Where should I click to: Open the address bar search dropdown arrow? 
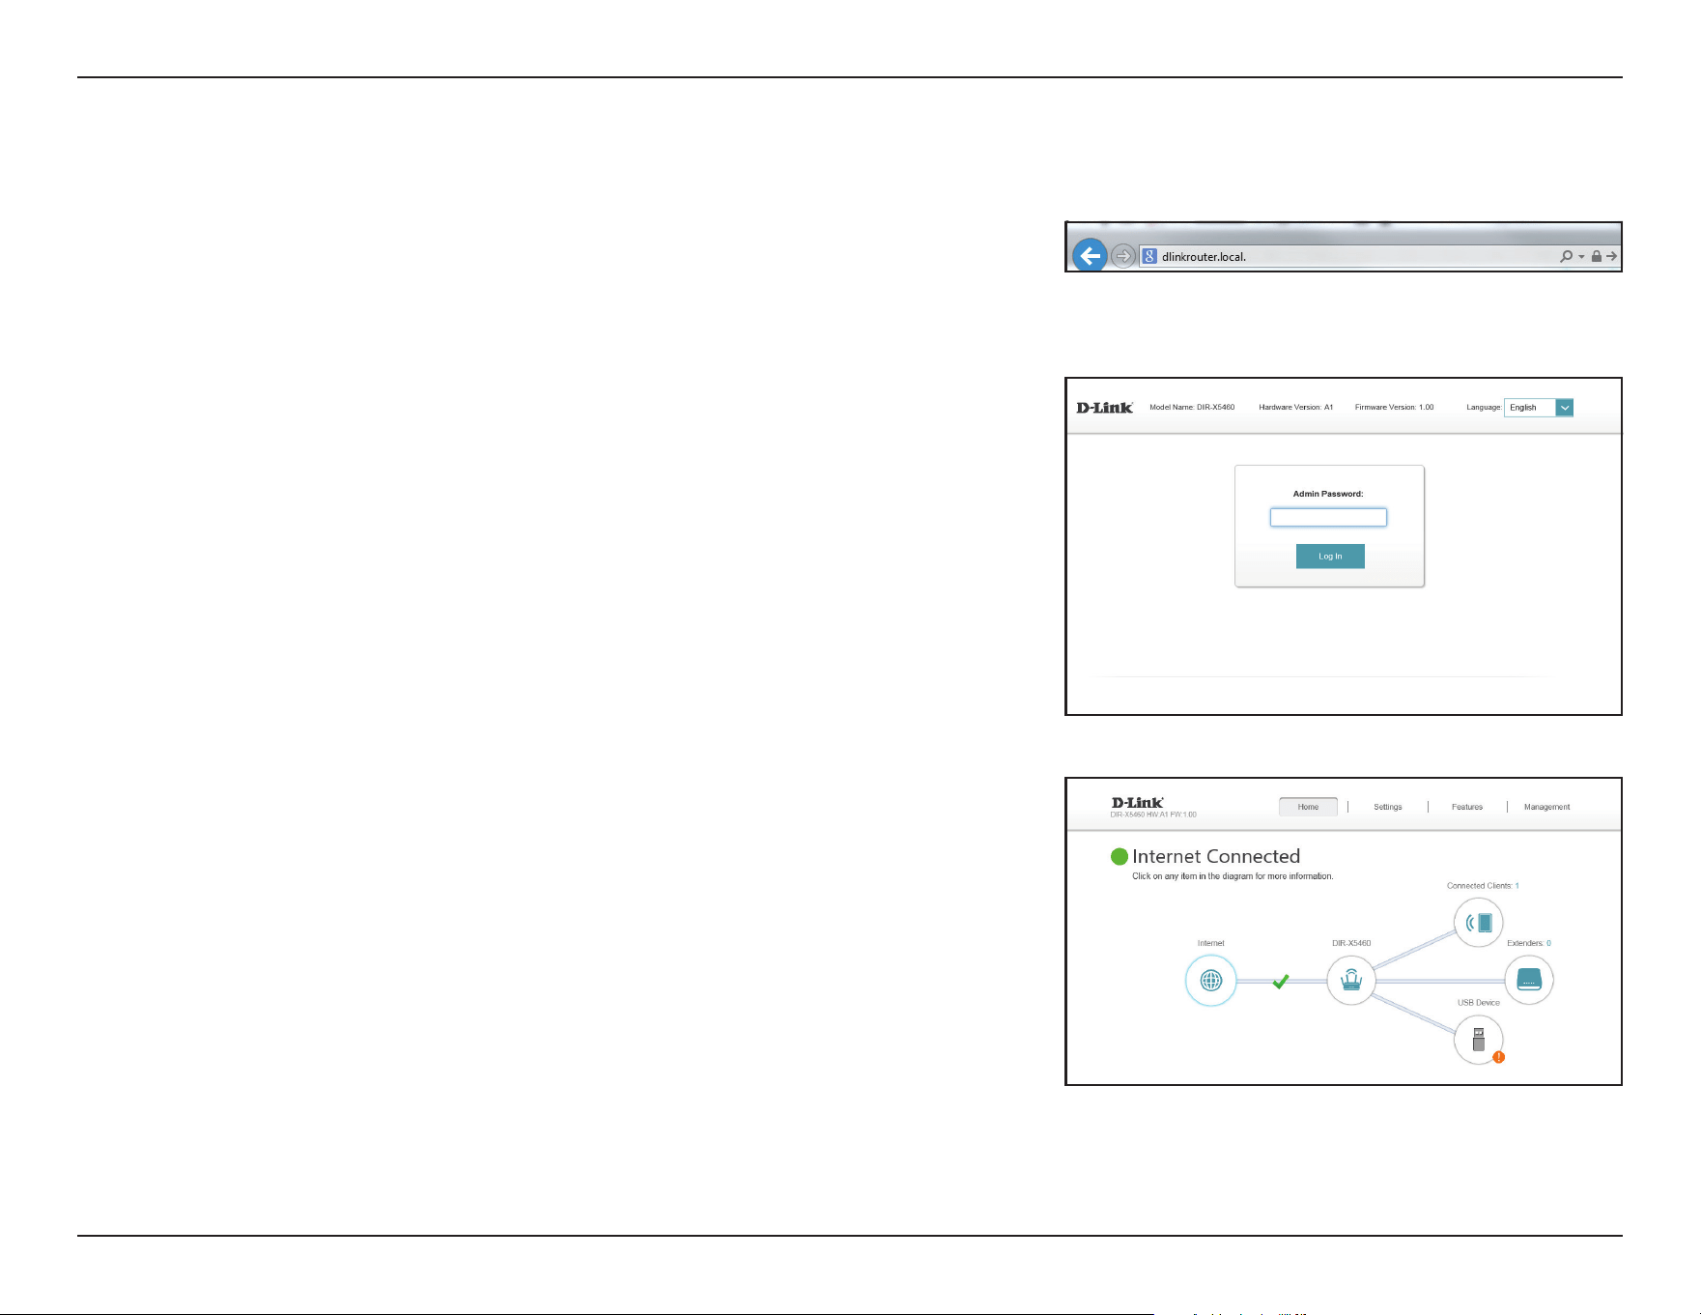1581,257
